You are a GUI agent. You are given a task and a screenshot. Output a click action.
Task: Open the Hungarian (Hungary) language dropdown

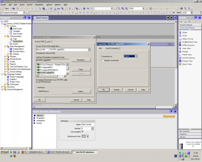24,13
